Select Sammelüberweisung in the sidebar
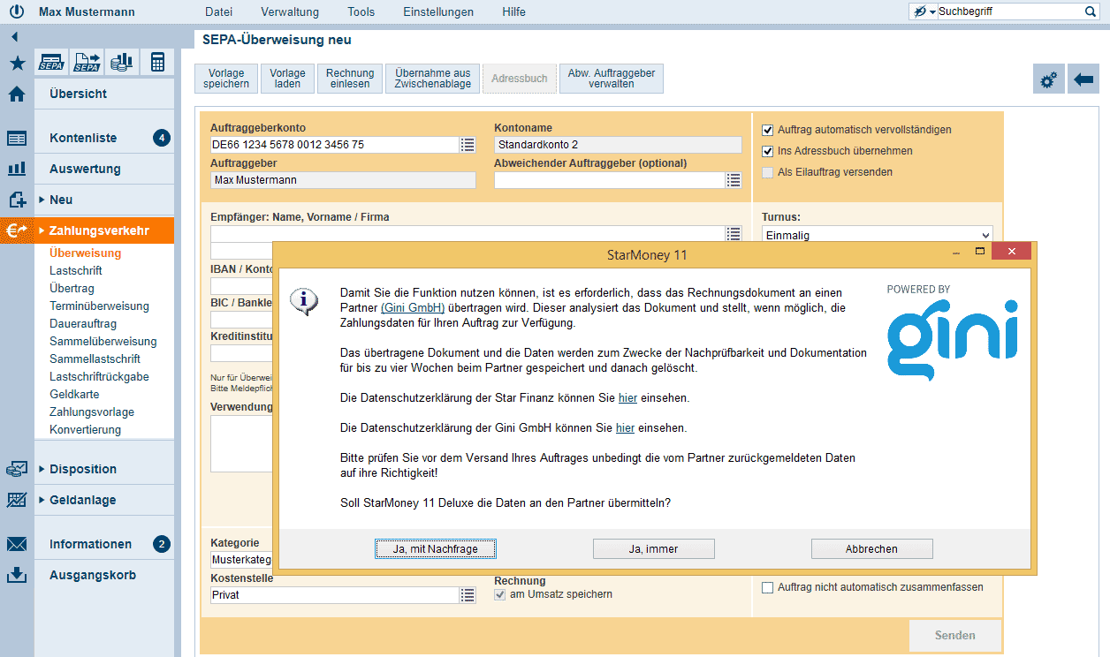 coord(103,342)
